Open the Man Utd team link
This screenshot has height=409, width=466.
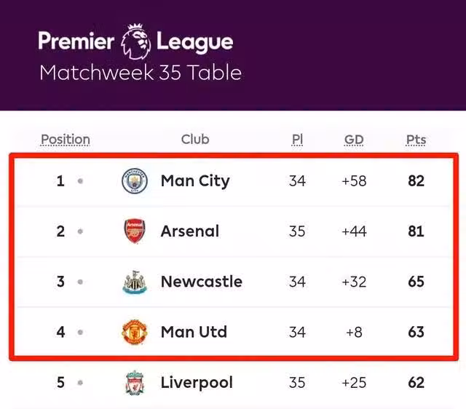[194, 332]
